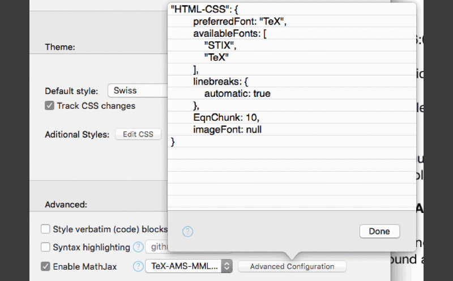Screen dimensions: 453x281
Task: Disable the Enable MathJax checkbox
Action: tap(45, 266)
